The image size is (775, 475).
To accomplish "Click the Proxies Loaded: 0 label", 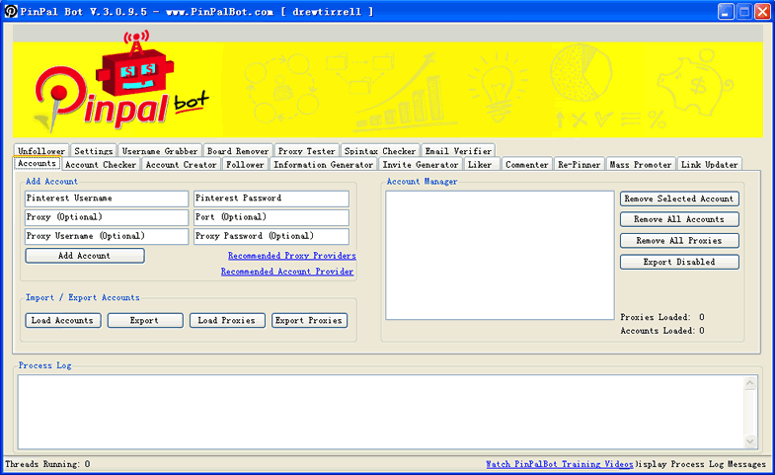I will coord(662,317).
